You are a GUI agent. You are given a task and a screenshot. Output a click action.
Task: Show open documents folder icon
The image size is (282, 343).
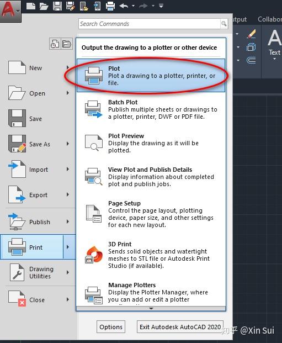point(66,44)
